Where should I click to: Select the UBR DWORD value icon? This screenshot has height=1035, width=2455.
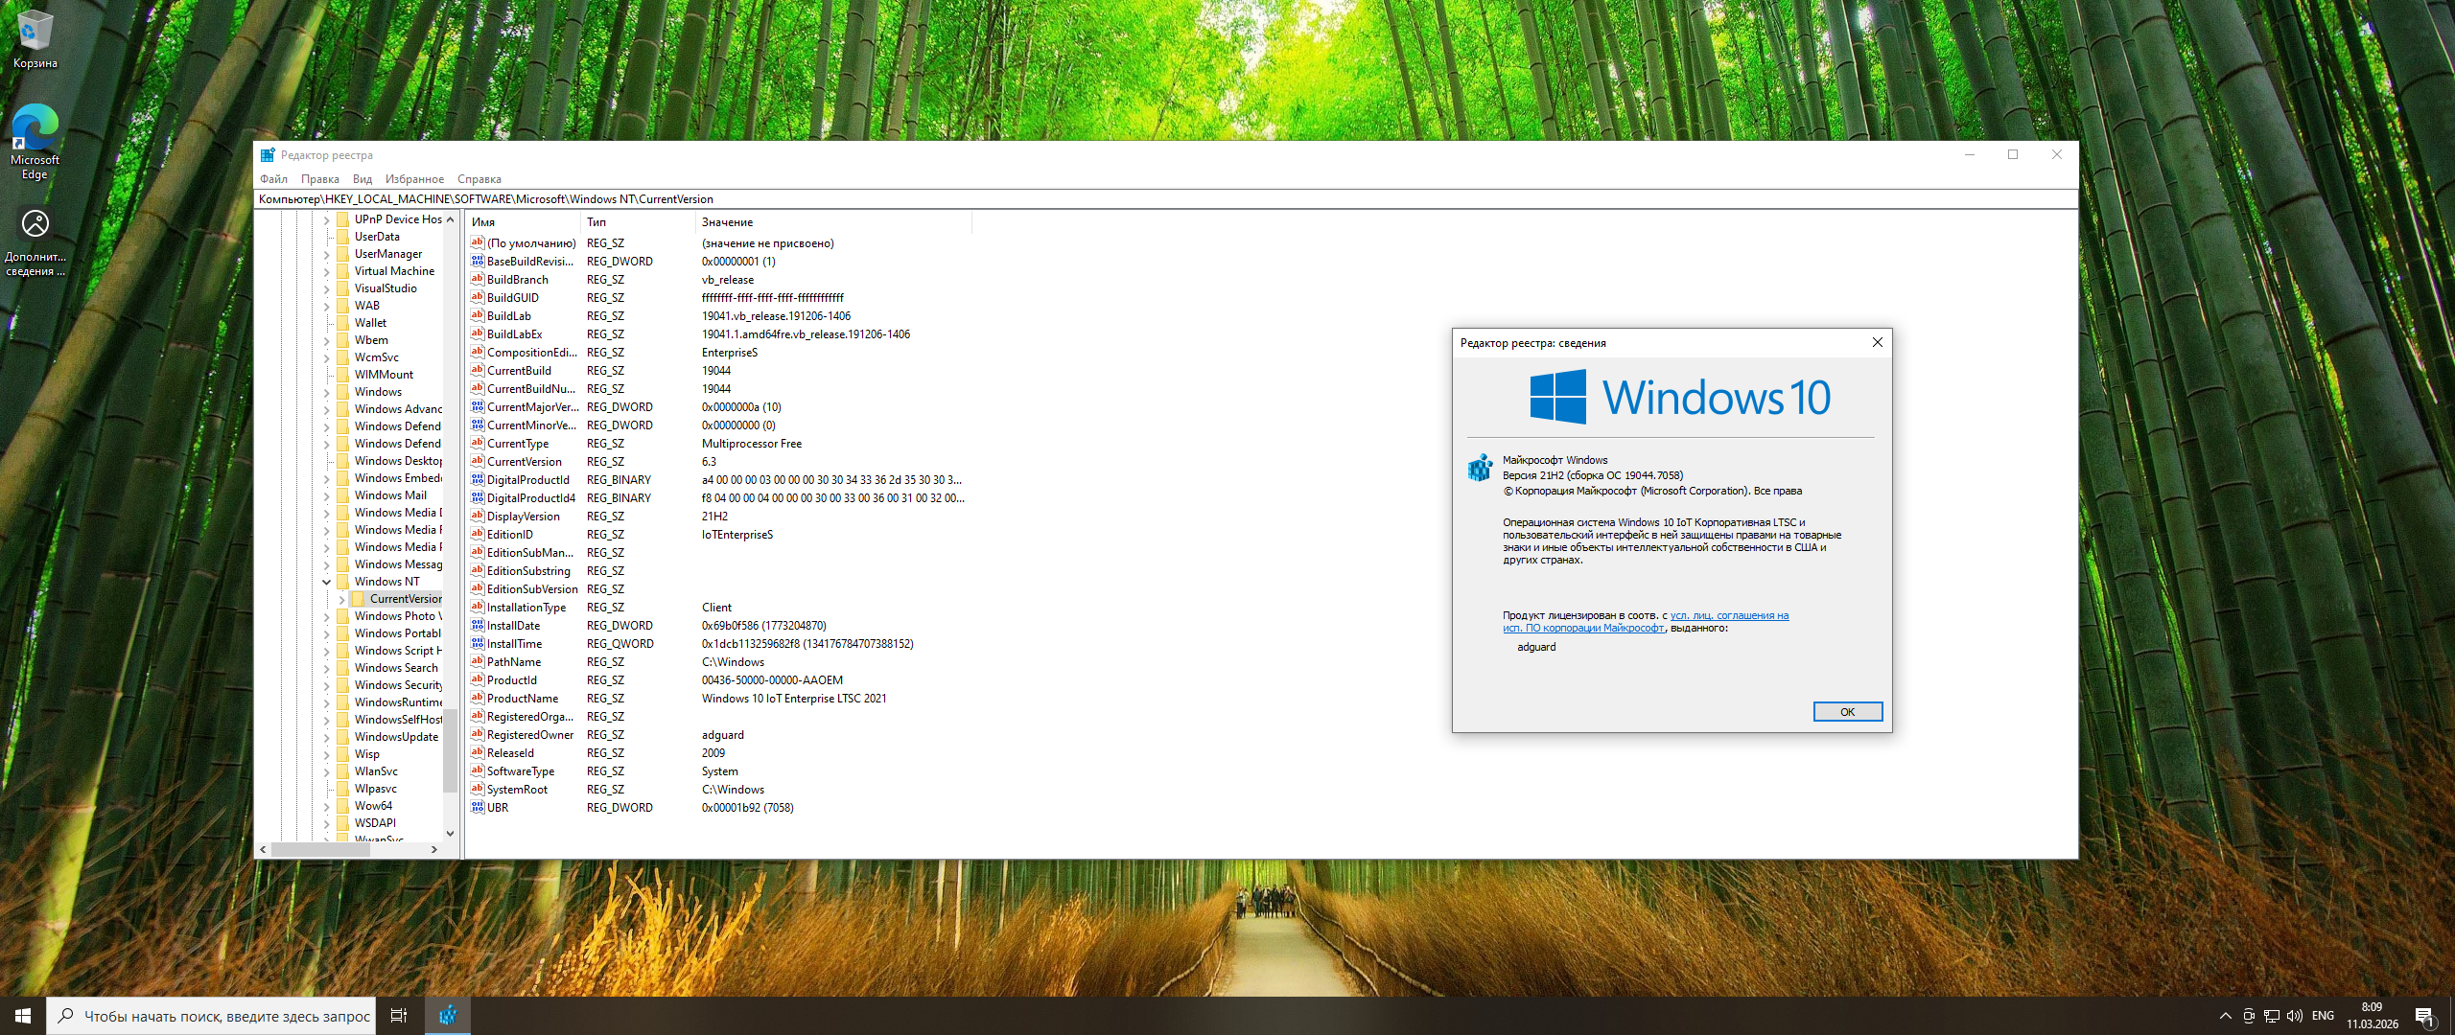coord(478,808)
